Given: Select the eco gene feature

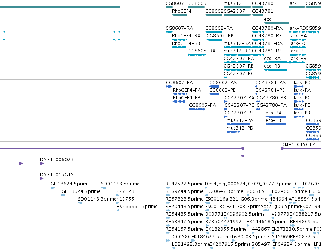Looking at the screenshot, I should pos(276,23).
